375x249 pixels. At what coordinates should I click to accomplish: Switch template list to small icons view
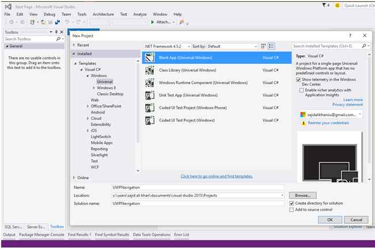tap(264, 46)
